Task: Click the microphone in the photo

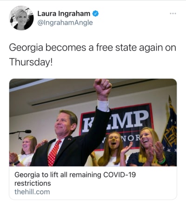Action: [x=21, y=132]
